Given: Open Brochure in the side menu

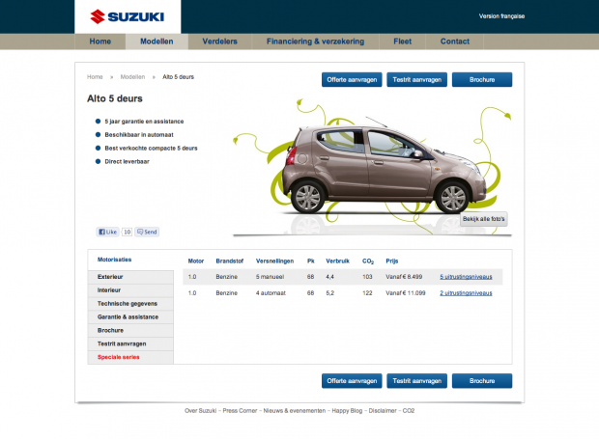Looking at the screenshot, I should (x=130, y=330).
